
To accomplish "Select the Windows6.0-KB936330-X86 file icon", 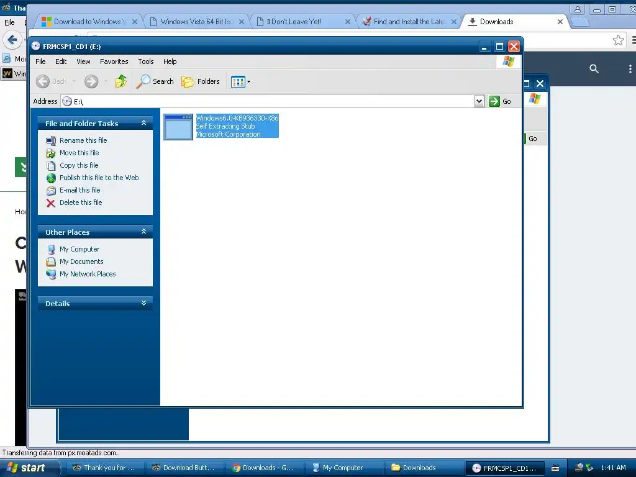I will tap(178, 127).
